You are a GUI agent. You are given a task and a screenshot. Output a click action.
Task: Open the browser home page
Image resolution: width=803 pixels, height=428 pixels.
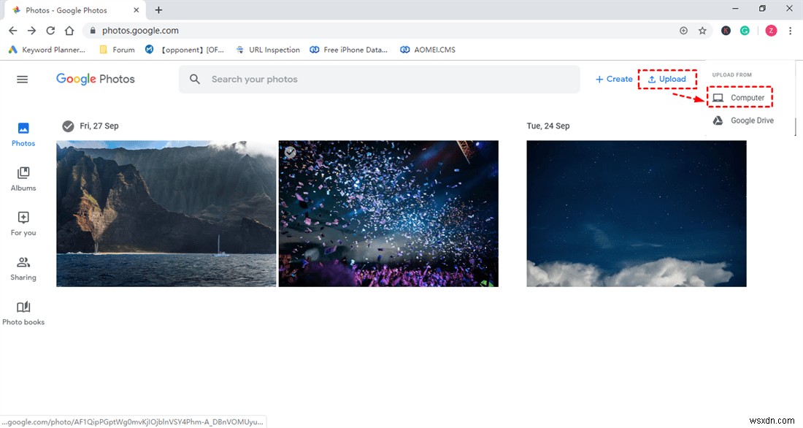pos(69,31)
